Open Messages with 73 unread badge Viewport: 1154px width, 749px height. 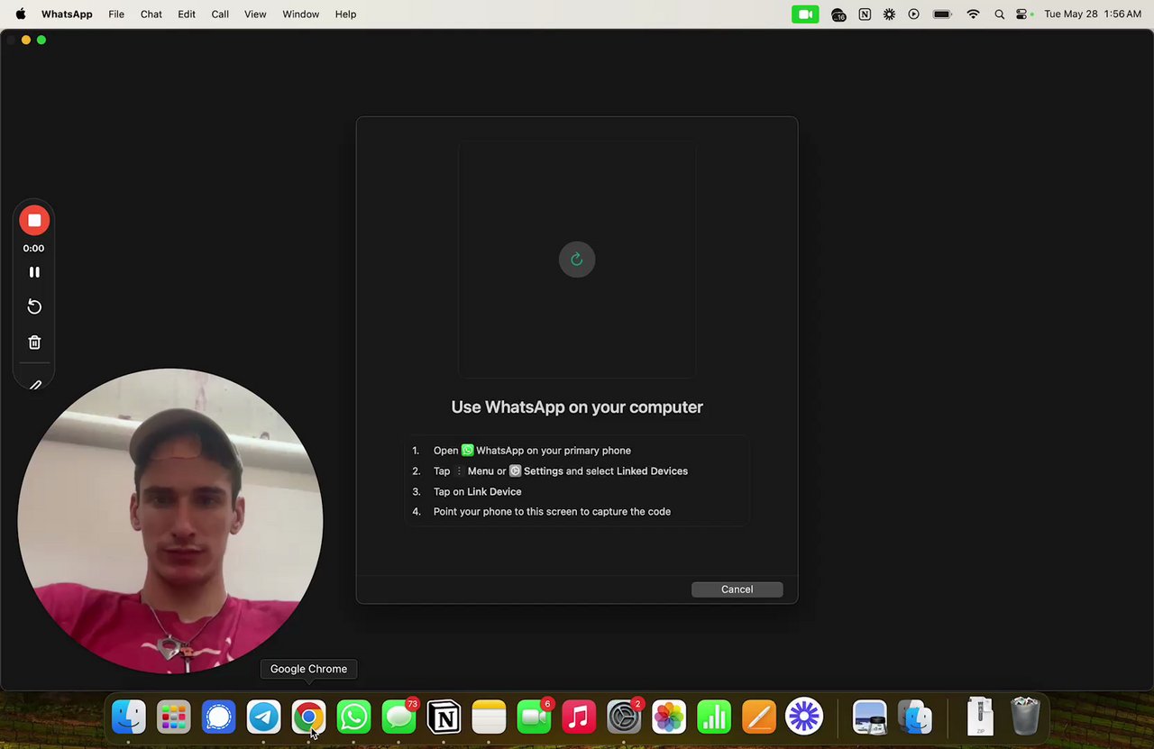click(x=398, y=717)
